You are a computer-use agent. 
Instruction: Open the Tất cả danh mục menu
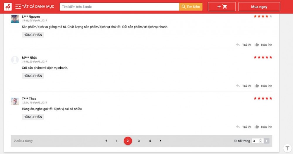click(35, 7)
